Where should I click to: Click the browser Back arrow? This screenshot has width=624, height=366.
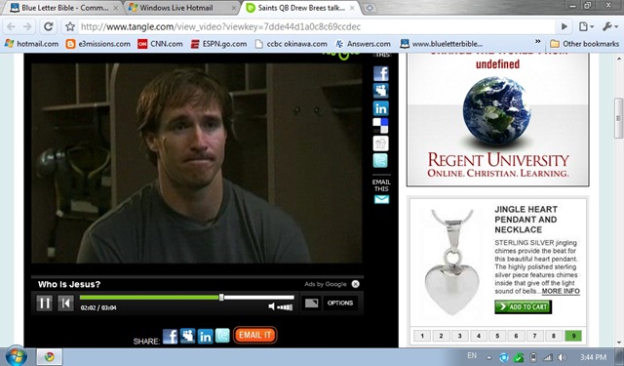click(11, 26)
